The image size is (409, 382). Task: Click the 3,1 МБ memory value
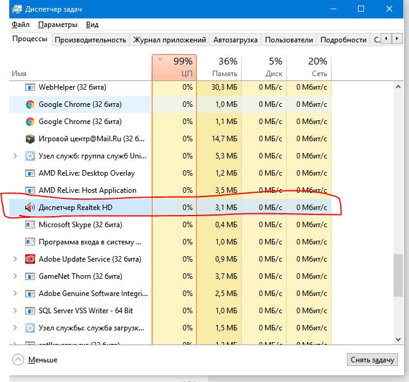[226, 207]
